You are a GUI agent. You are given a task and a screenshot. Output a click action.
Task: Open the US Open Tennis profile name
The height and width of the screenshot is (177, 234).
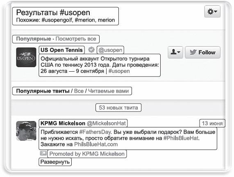tap(61, 50)
